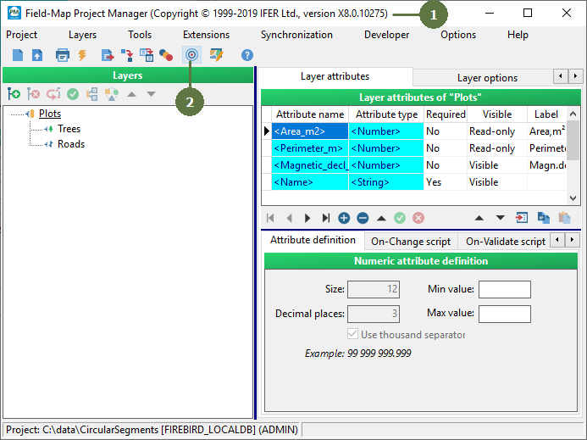Image resolution: width=587 pixels, height=440 pixels.
Task: Click the attribute table vertical scrollbar down arrow
Action: (x=573, y=198)
